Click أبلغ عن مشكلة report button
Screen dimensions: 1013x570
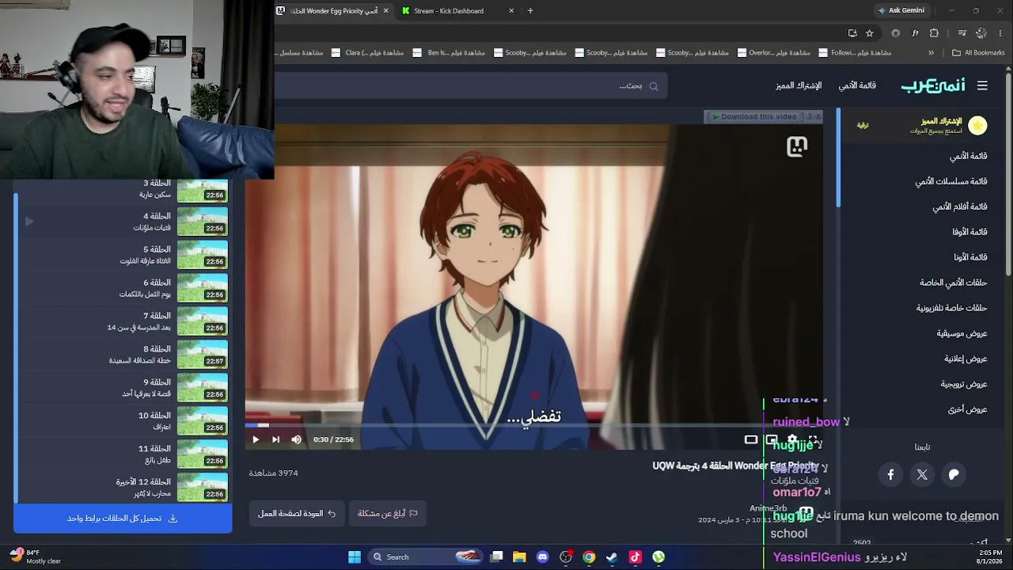coord(387,513)
